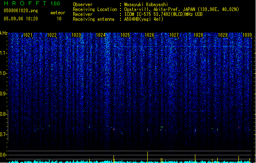256x163 pixels.
Task: Click the "Receiving Location" label
Action: 95,9
